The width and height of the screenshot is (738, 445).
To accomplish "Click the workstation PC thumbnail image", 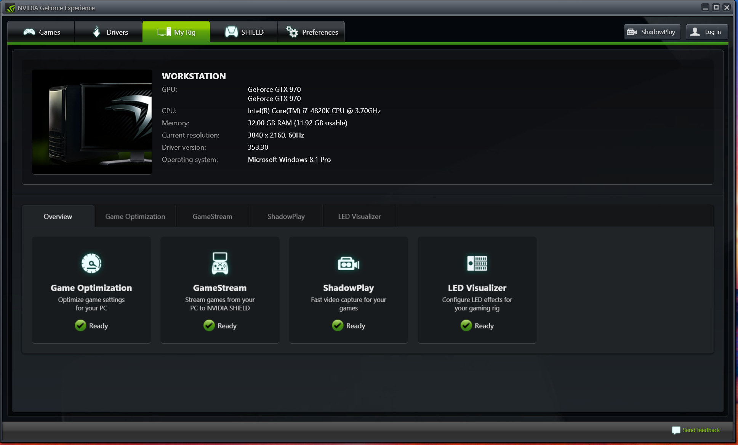I will click(x=92, y=122).
